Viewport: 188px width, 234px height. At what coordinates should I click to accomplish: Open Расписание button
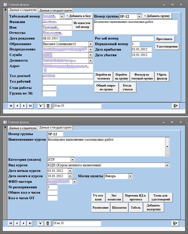coord(101,207)
